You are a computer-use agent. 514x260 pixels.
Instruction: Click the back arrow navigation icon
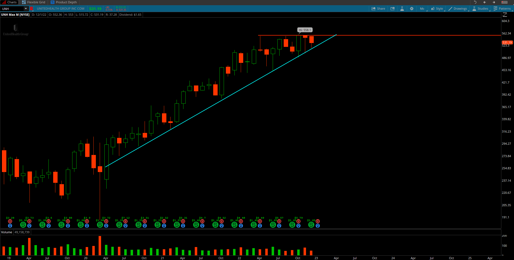click(x=485, y=2)
